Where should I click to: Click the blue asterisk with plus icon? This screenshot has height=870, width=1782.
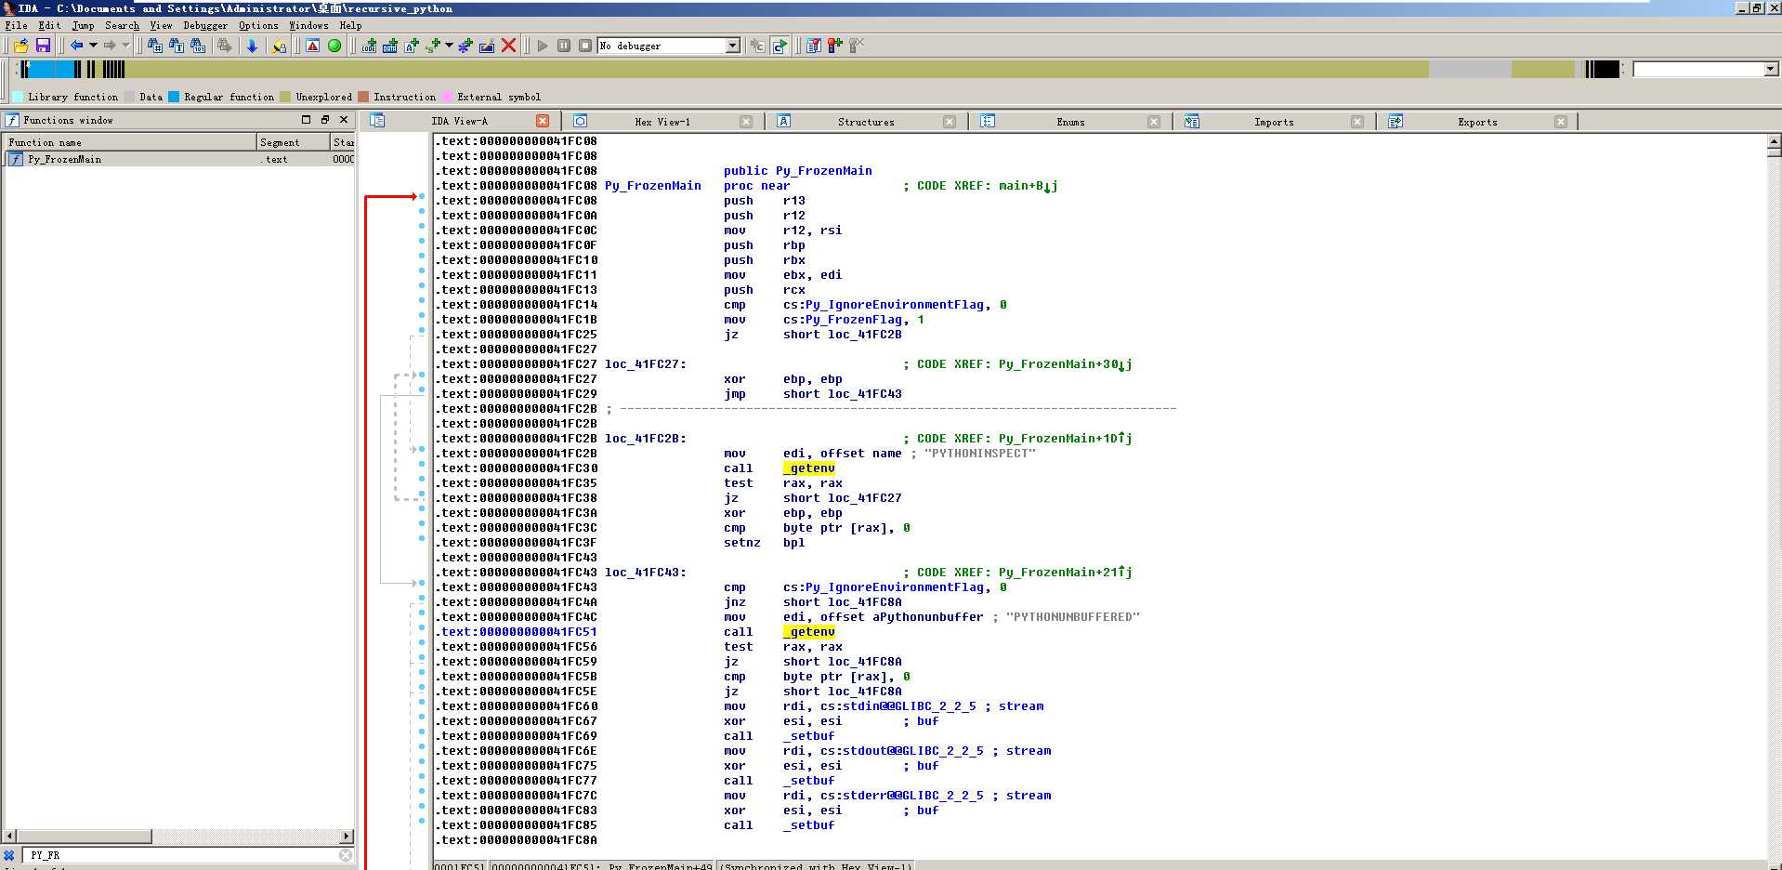tap(465, 46)
